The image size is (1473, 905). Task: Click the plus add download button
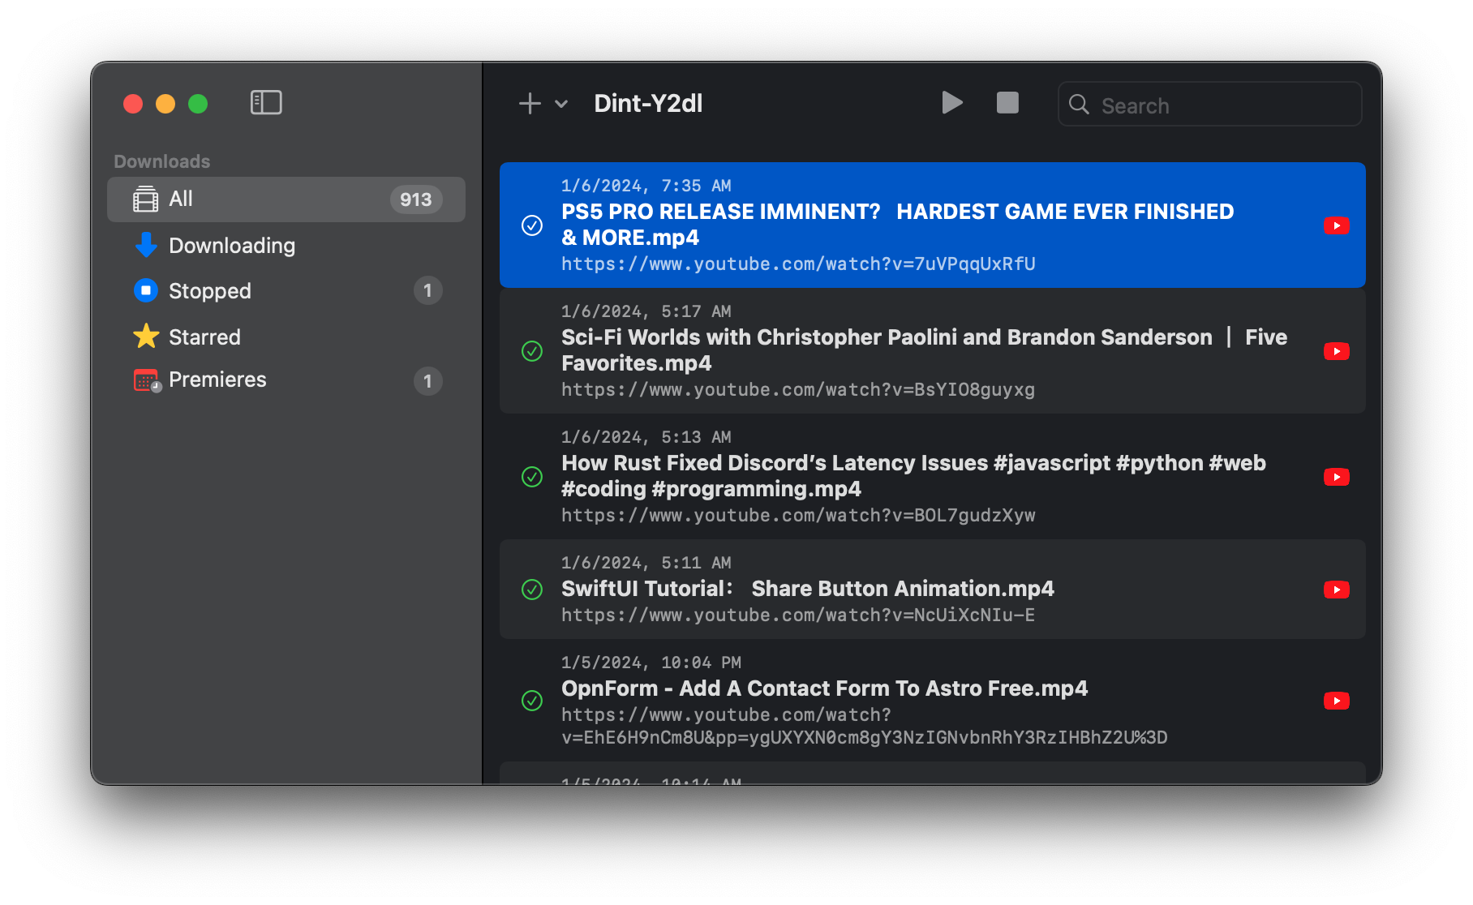click(x=530, y=104)
